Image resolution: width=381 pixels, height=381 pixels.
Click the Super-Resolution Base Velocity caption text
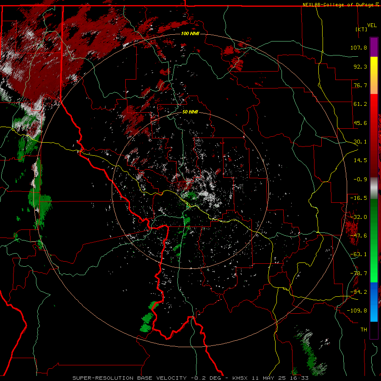tap(190, 378)
